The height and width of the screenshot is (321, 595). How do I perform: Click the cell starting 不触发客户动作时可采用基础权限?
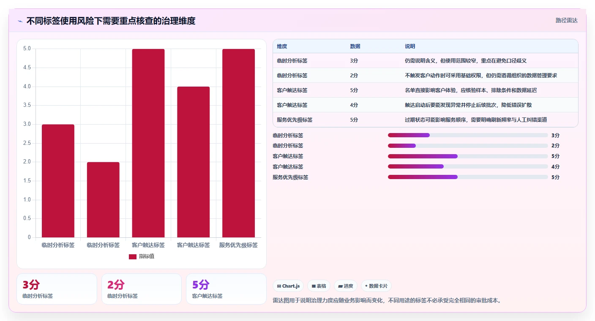click(x=481, y=76)
